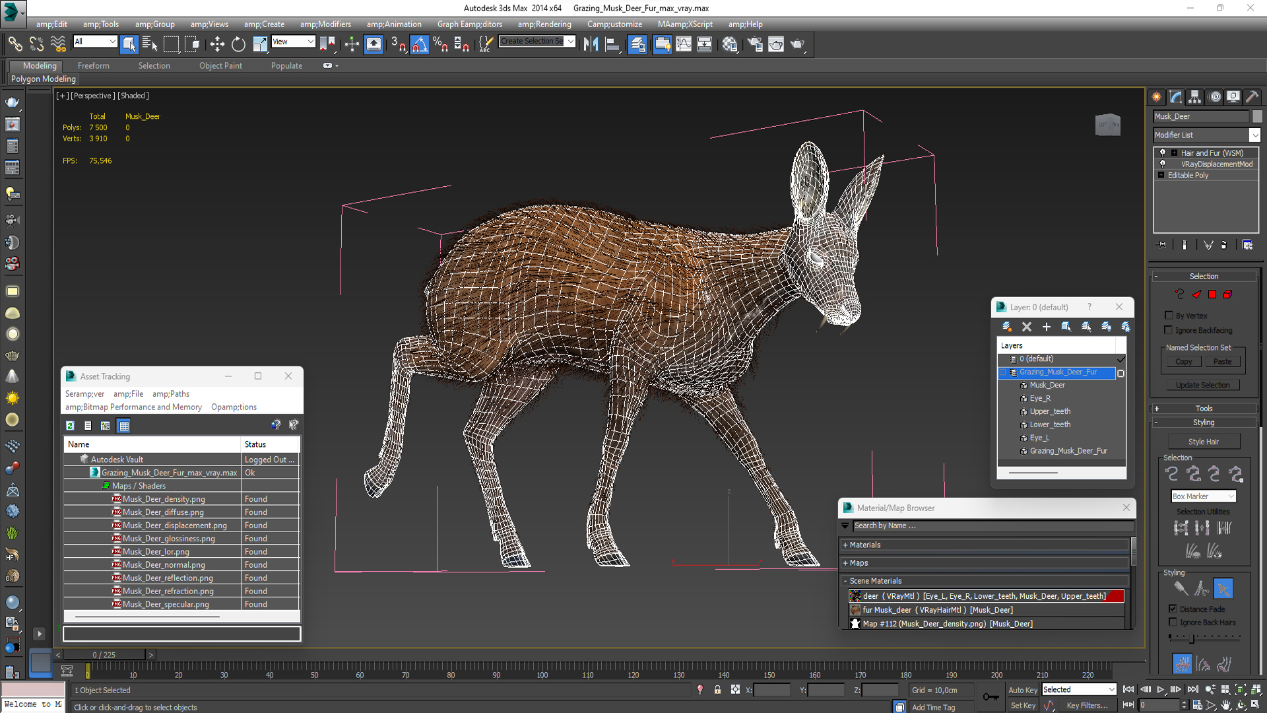Screen dimensions: 1267x713
Task: Click Copy named selection set button
Action: pyautogui.click(x=1183, y=361)
